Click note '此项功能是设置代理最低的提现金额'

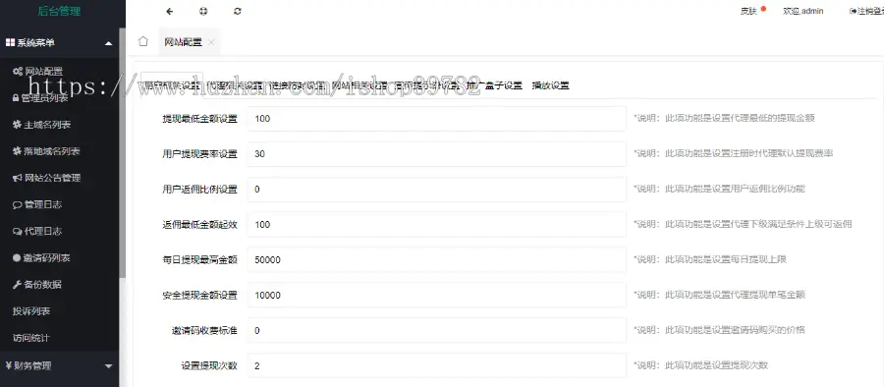[x=741, y=119]
